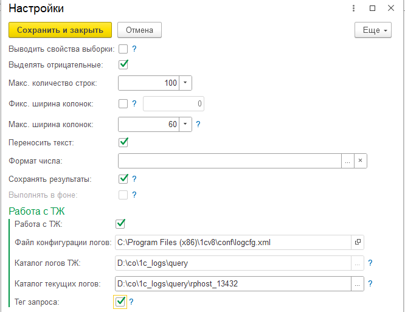Open the three-dot menu in title bar
Screen dimensions: 405x312
[353, 9]
